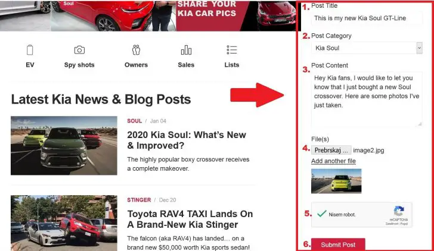Click the Prebrskaj file browse button
The image size is (434, 251).
click(x=331, y=150)
